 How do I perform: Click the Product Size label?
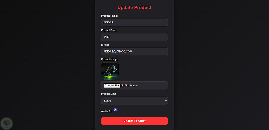pyautogui.click(x=108, y=94)
